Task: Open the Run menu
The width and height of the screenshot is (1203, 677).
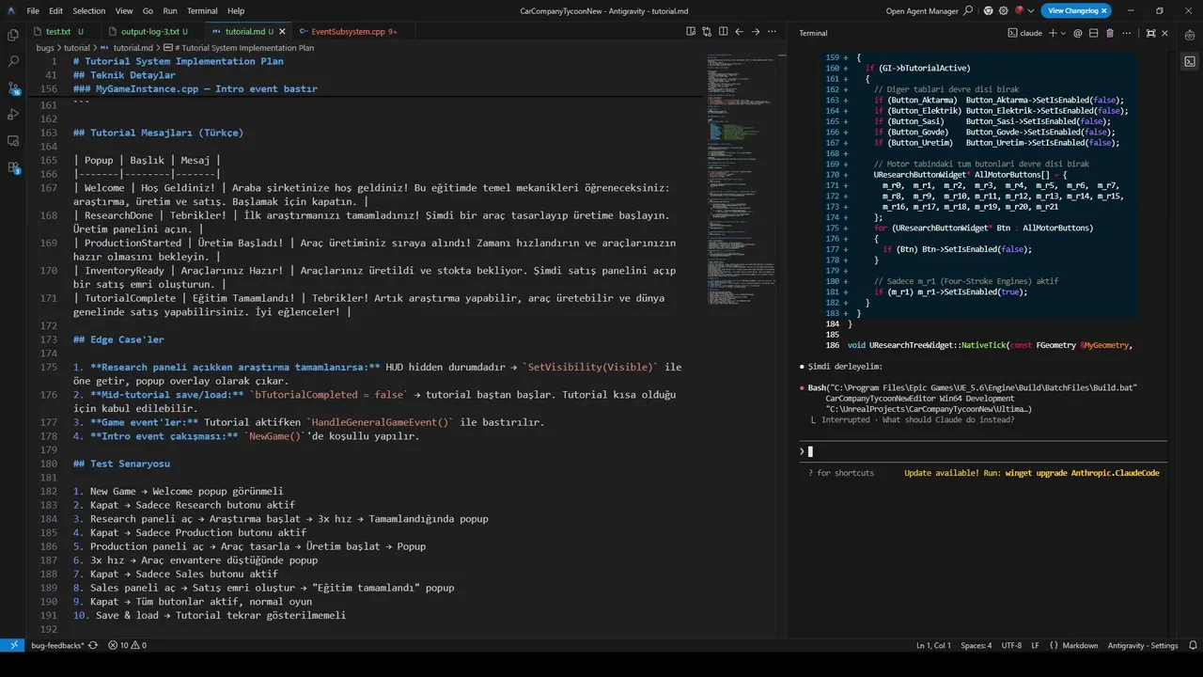Action: point(170,10)
